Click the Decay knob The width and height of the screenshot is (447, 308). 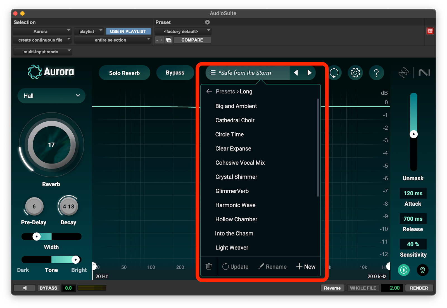[x=68, y=206]
